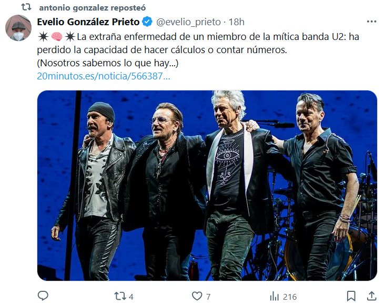Open the three-dot more options menu
Image resolution: width=385 pixels, height=305 pixels.
(371, 22)
